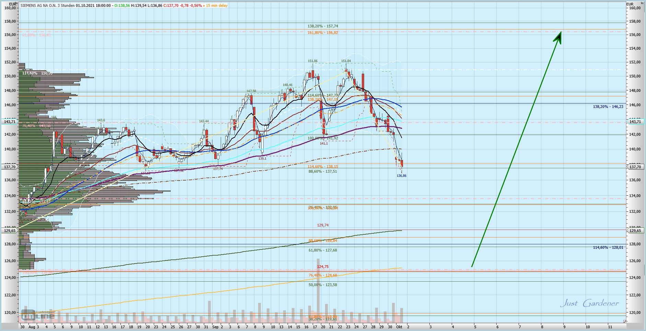Click the "Aug" month label on the date axis
Viewport: 646px width, 331px height.
[x=32, y=327]
